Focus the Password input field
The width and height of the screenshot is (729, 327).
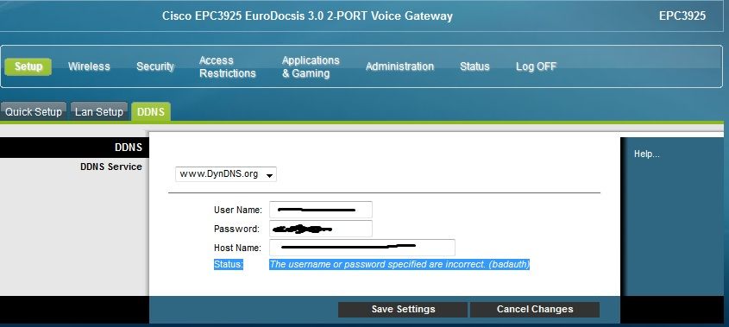click(321, 229)
